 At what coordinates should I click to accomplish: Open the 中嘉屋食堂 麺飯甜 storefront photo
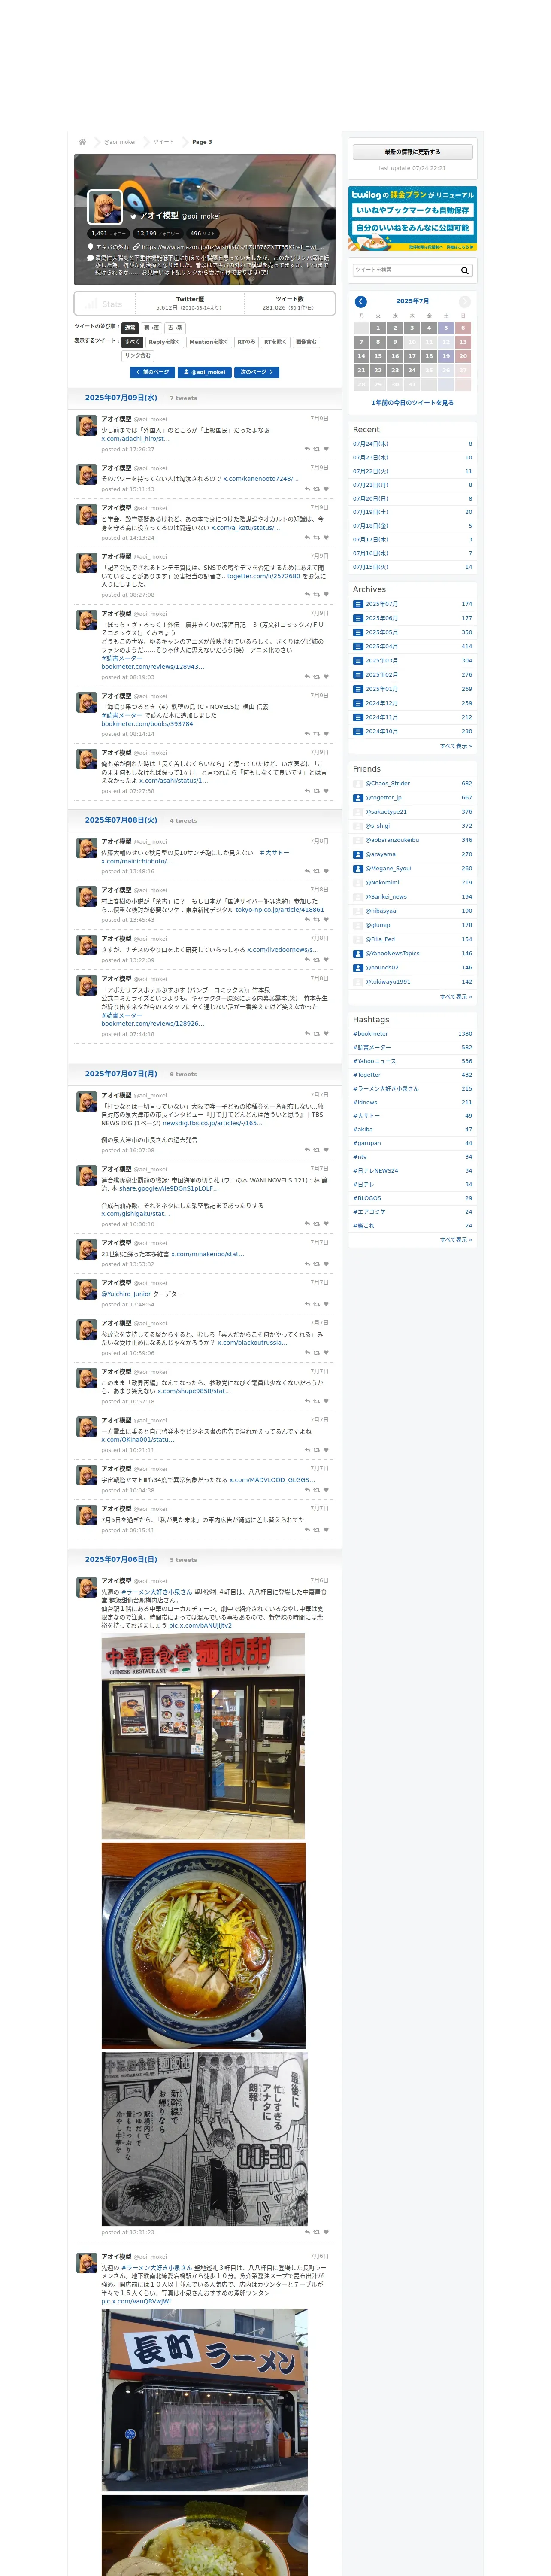click(203, 1735)
